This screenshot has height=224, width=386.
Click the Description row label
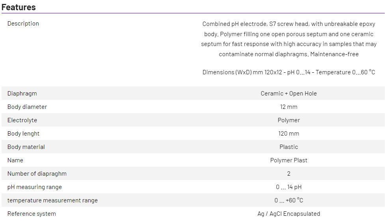[x=23, y=24]
